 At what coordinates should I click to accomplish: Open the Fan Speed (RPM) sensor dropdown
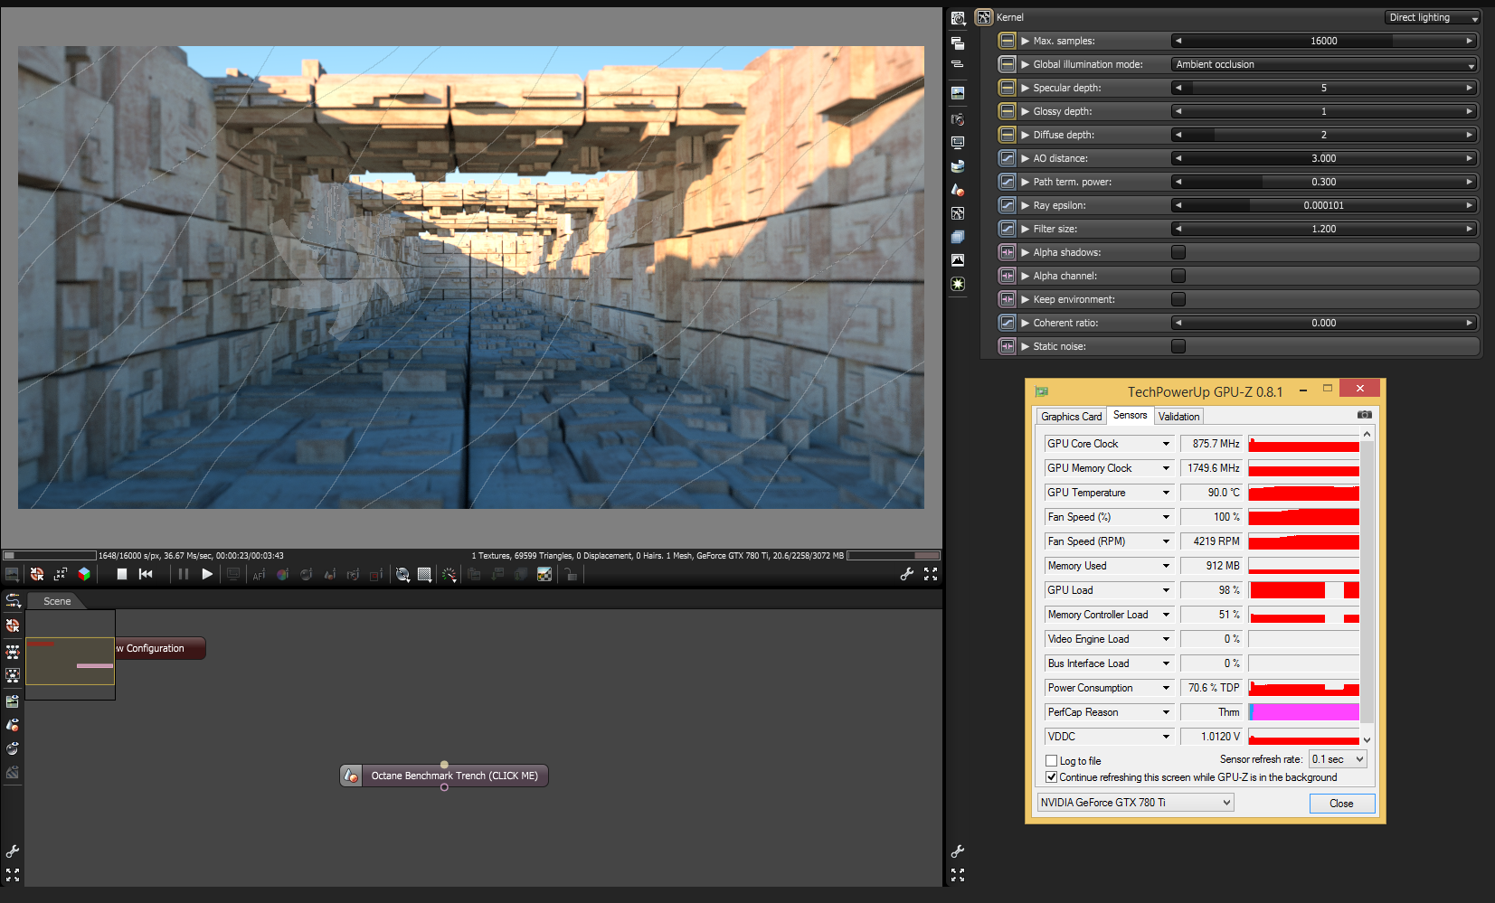click(1166, 541)
